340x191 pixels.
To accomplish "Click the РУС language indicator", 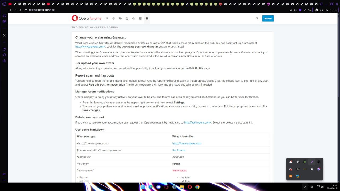I will [x=312, y=187].
